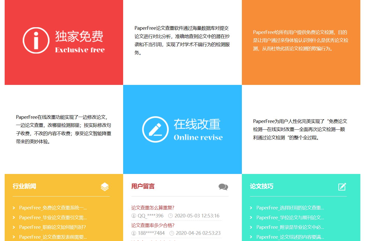Click the user avatar icon before QQ_****396

coord(134,216)
